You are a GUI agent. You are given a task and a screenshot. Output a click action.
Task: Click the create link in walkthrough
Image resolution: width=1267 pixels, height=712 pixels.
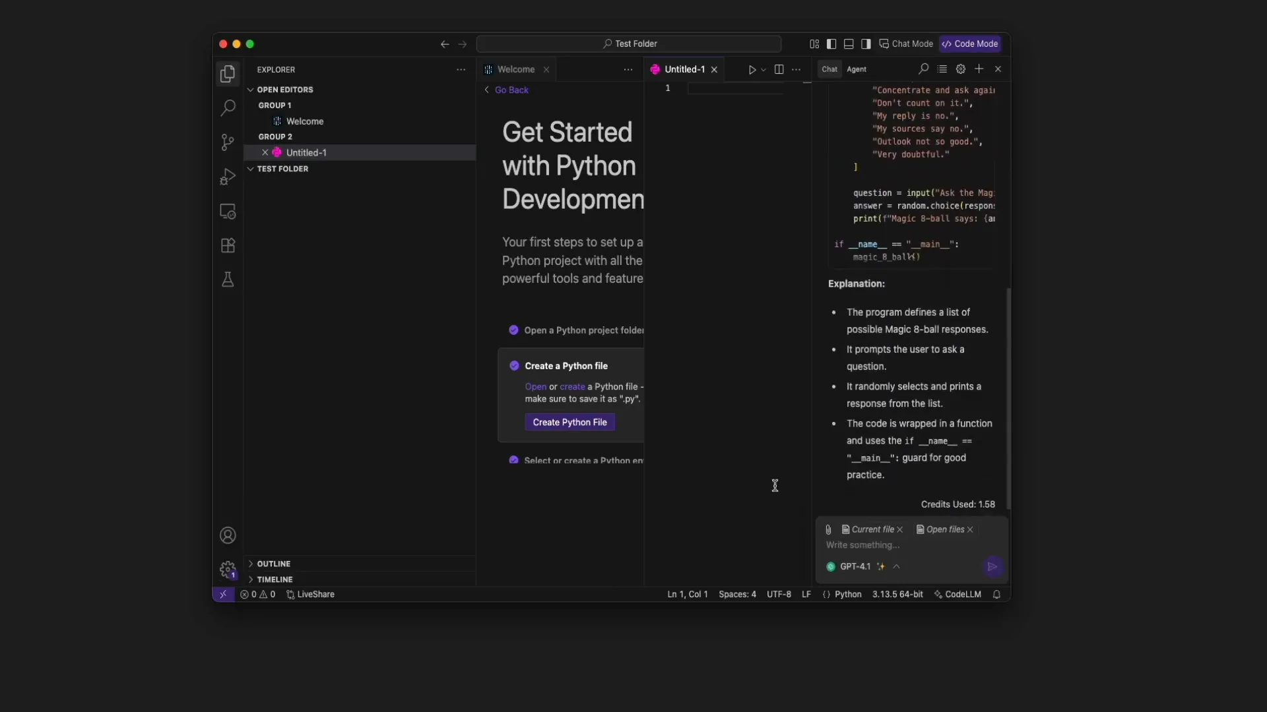[572, 387]
